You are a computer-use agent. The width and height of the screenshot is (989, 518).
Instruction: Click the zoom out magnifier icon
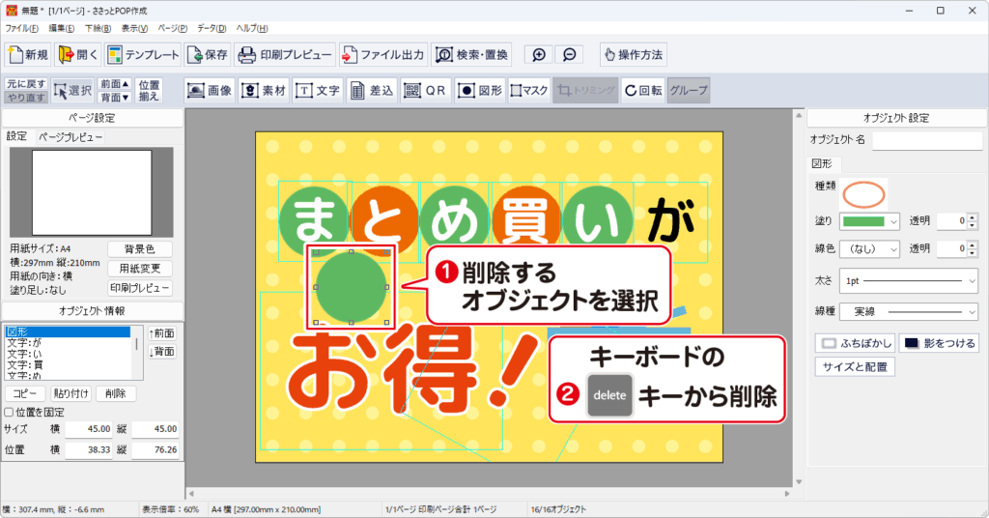point(570,55)
